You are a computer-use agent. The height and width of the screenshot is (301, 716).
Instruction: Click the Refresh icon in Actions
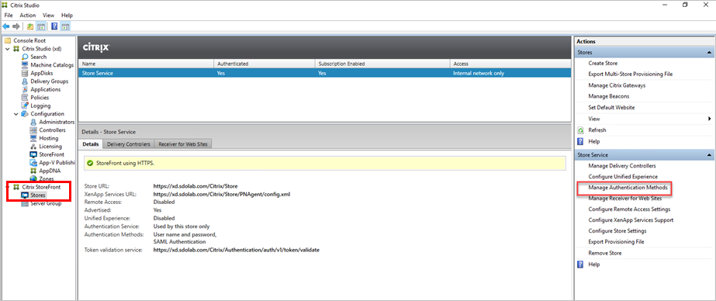(x=580, y=130)
